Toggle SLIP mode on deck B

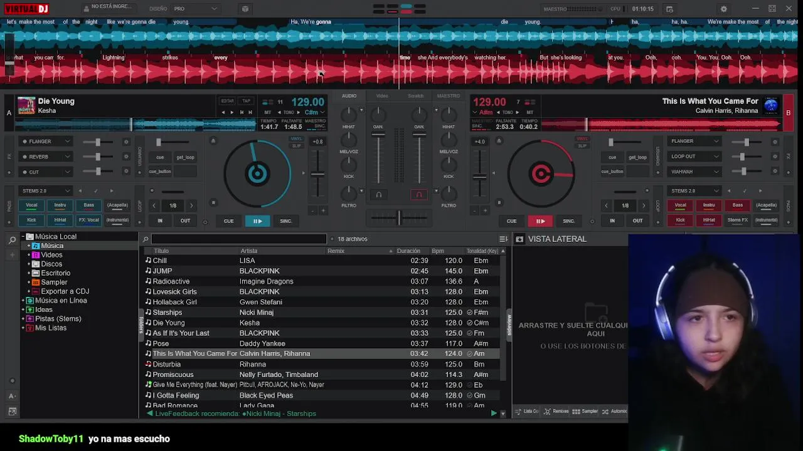click(x=582, y=146)
